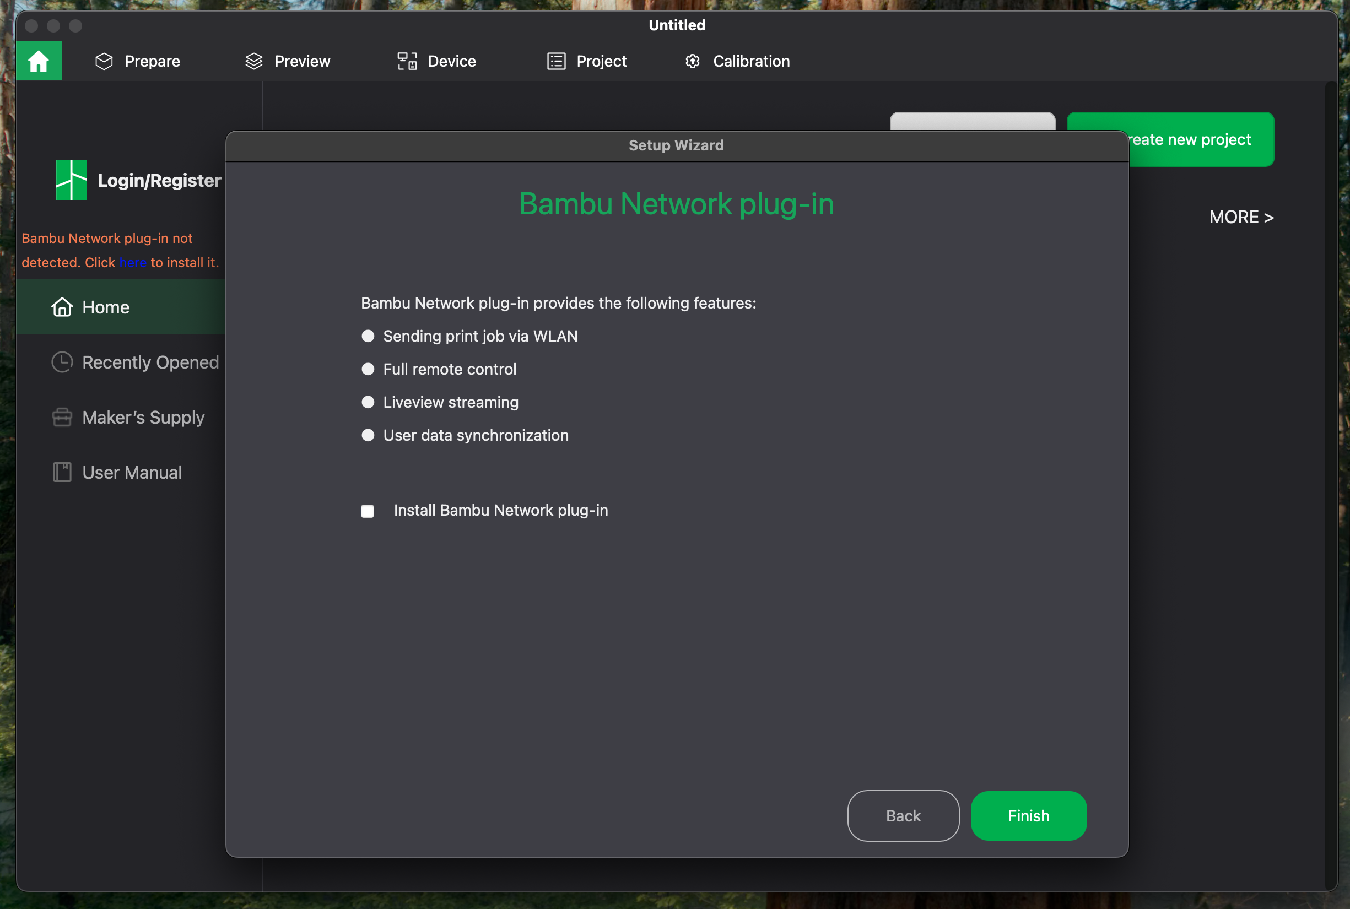Viewport: 1350px width, 909px height.
Task: Go Back in Setup Wizard
Action: tap(903, 816)
